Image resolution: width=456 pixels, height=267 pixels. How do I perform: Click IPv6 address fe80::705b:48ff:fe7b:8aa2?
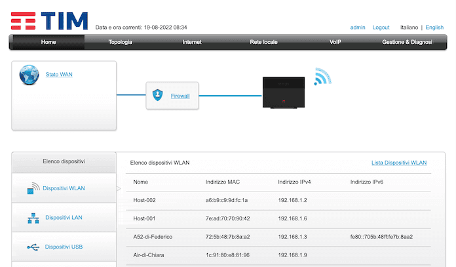381,237
